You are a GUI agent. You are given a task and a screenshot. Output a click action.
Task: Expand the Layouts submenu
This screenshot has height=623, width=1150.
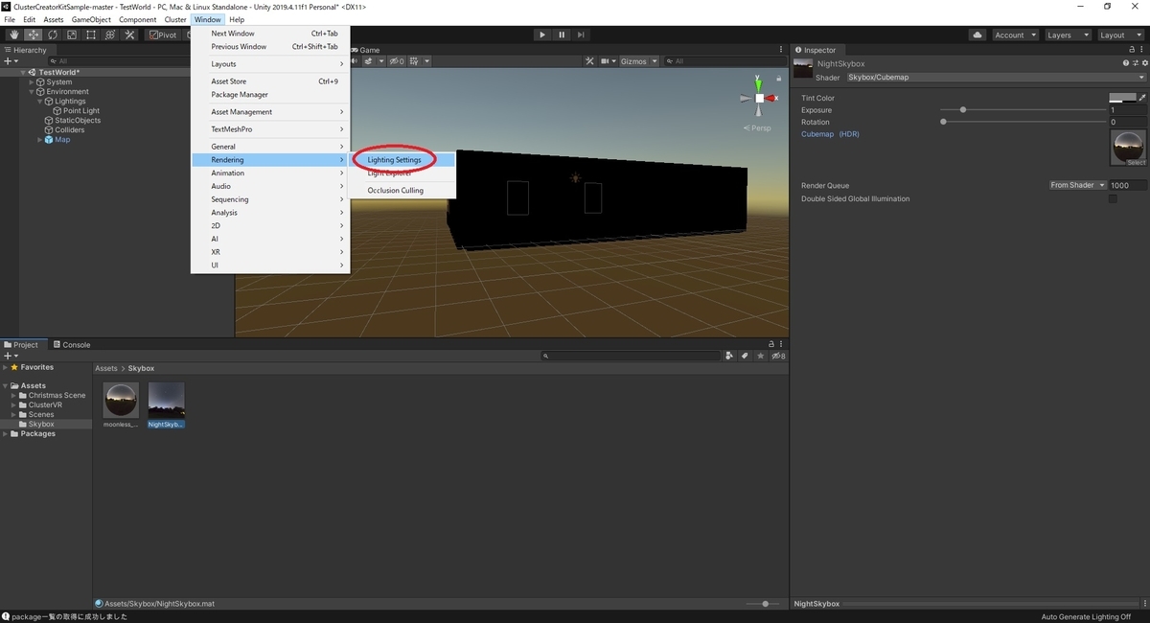coord(270,64)
